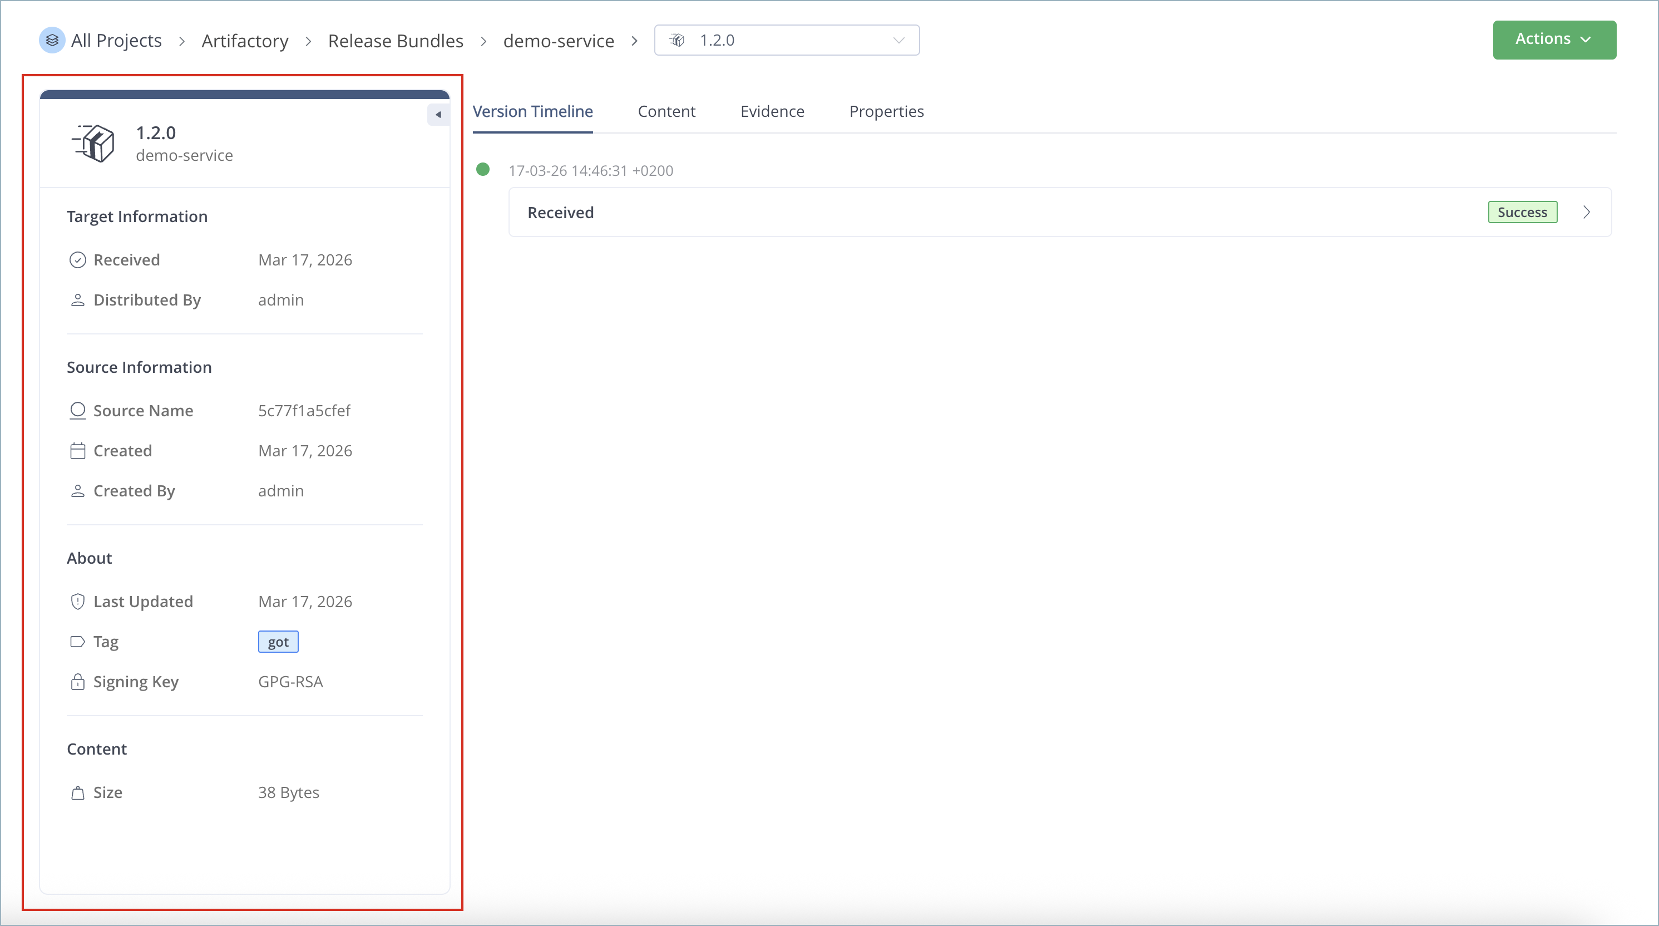The height and width of the screenshot is (926, 1659).
Task: Click the 'got' tag badge
Action: point(278,642)
